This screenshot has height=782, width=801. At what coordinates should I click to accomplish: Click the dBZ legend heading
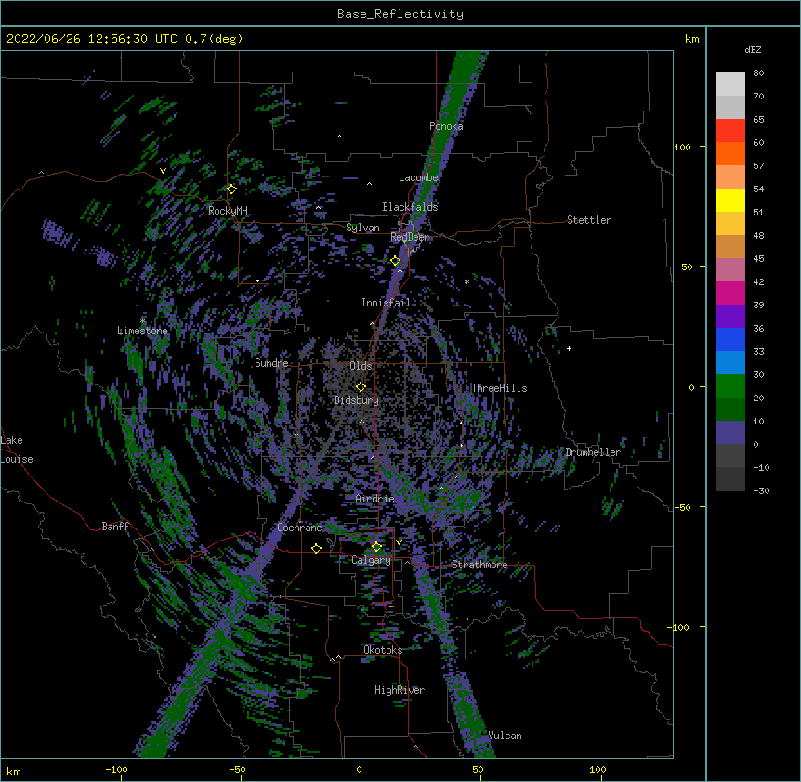coord(753,49)
